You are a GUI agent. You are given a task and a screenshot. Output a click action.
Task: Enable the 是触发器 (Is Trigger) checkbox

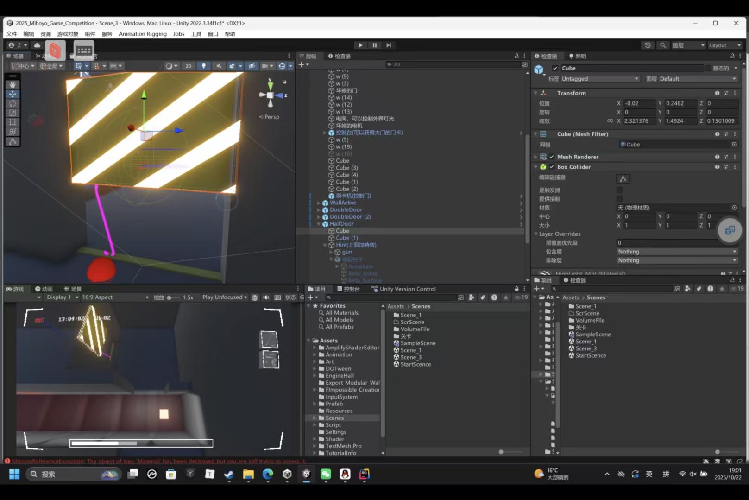coord(620,190)
